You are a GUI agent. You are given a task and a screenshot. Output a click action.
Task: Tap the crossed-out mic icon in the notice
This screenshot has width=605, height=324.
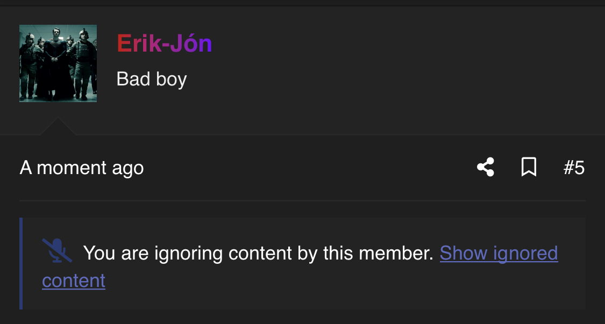click(57, 251)
